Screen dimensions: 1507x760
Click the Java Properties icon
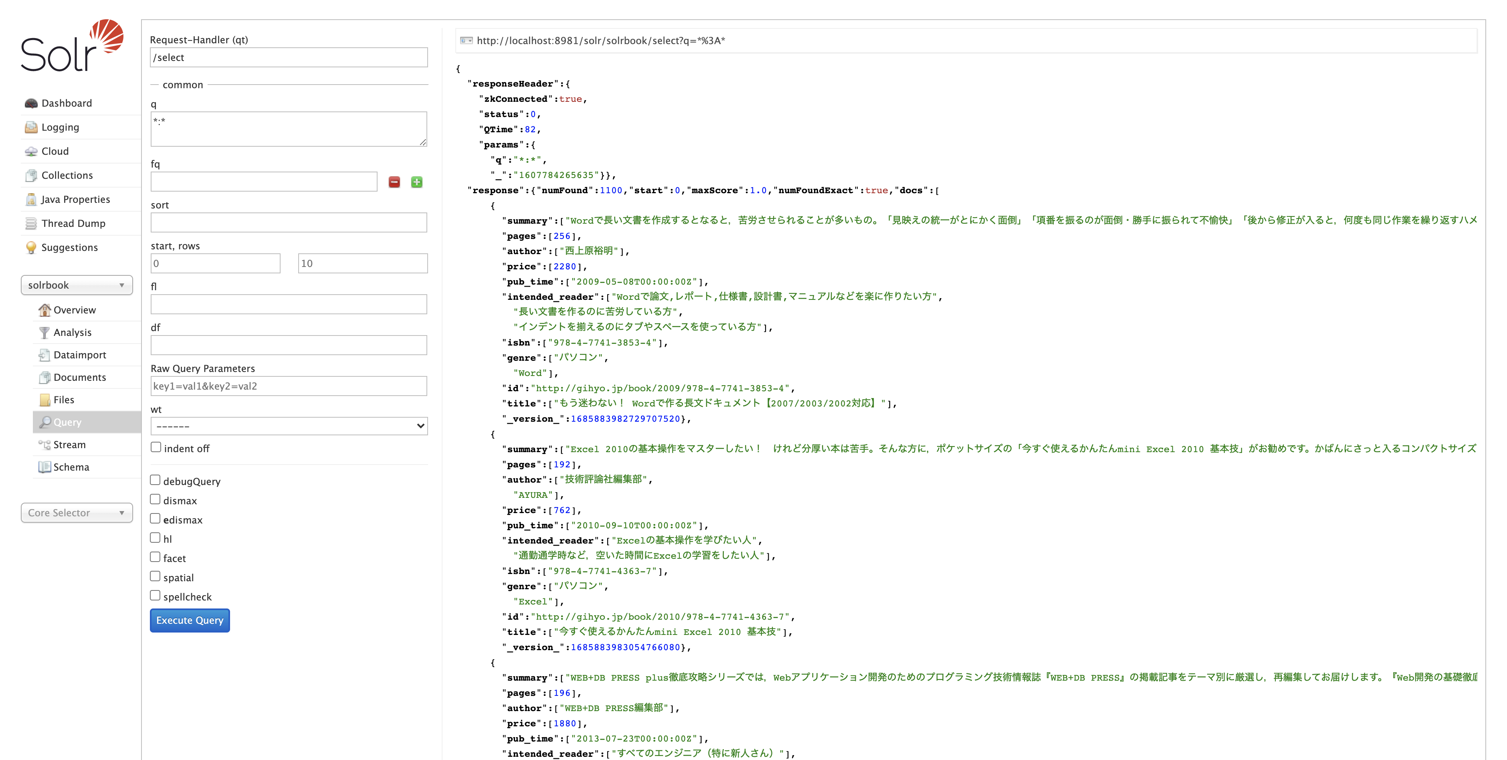click(31, 200)
